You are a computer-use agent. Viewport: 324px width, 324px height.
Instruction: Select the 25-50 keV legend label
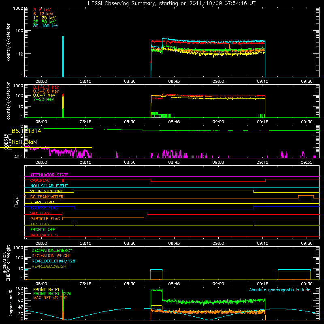coord(45,22)
